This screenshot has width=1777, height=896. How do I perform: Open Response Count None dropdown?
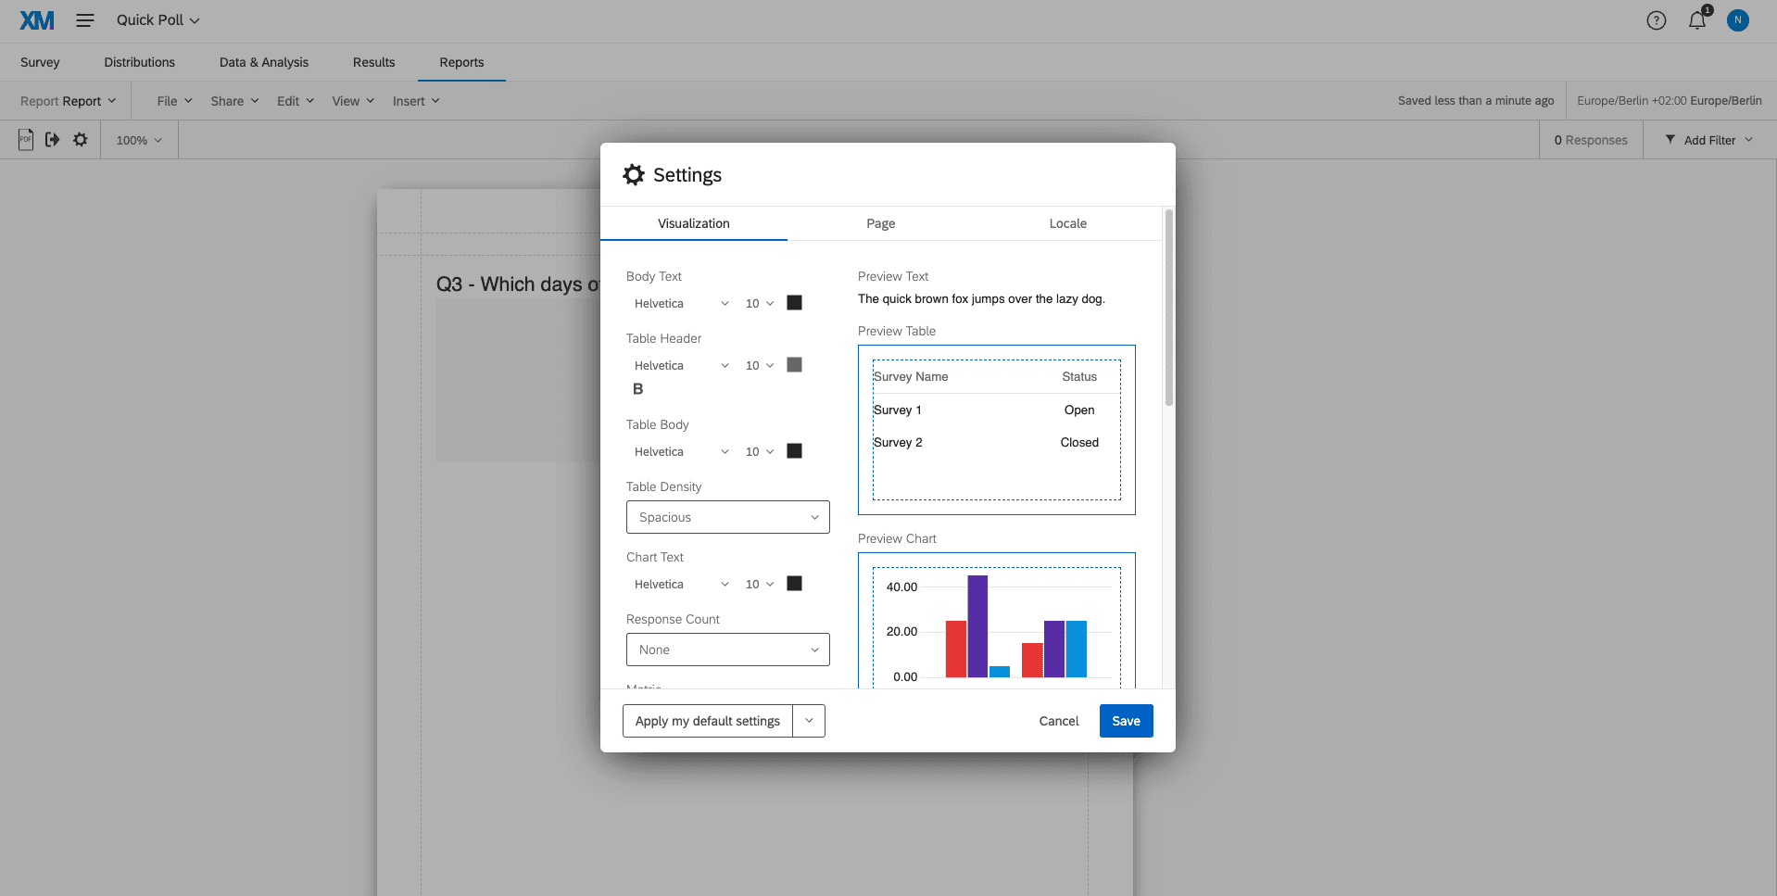click(728, 650)
